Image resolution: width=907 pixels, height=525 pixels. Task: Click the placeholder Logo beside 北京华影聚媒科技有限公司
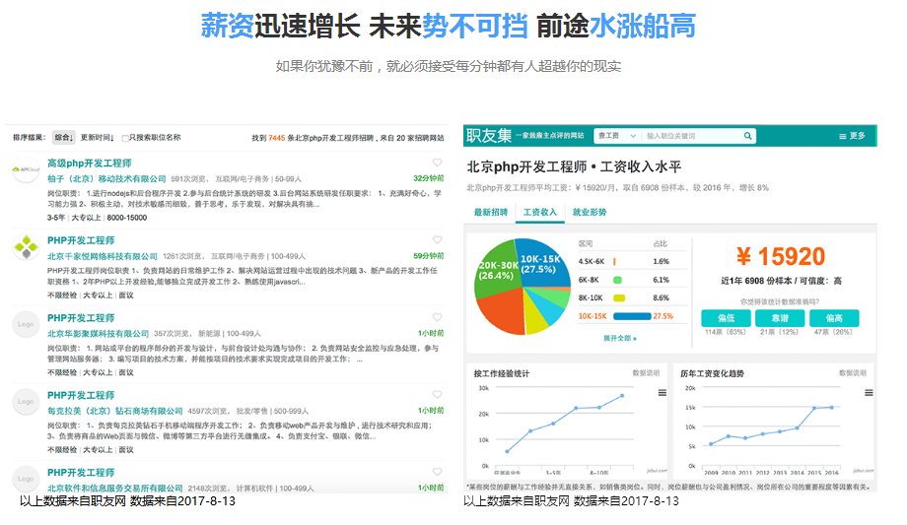coord(26,324)
